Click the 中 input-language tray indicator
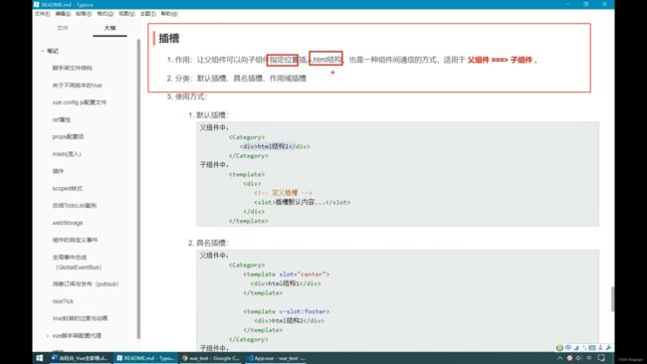 click(589, 358)
